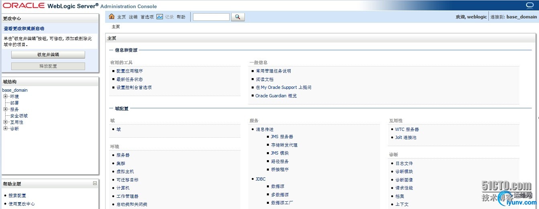Select 部署 in the domain tree
539x209 pixels.
(x=14, y=103)
